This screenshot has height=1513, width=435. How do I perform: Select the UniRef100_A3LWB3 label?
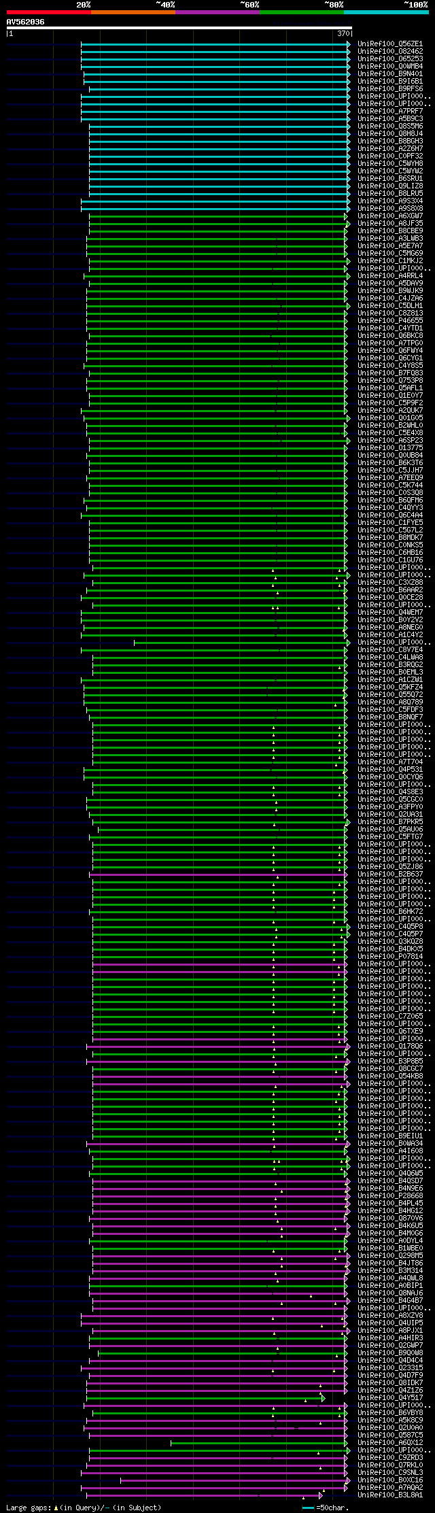390,239
